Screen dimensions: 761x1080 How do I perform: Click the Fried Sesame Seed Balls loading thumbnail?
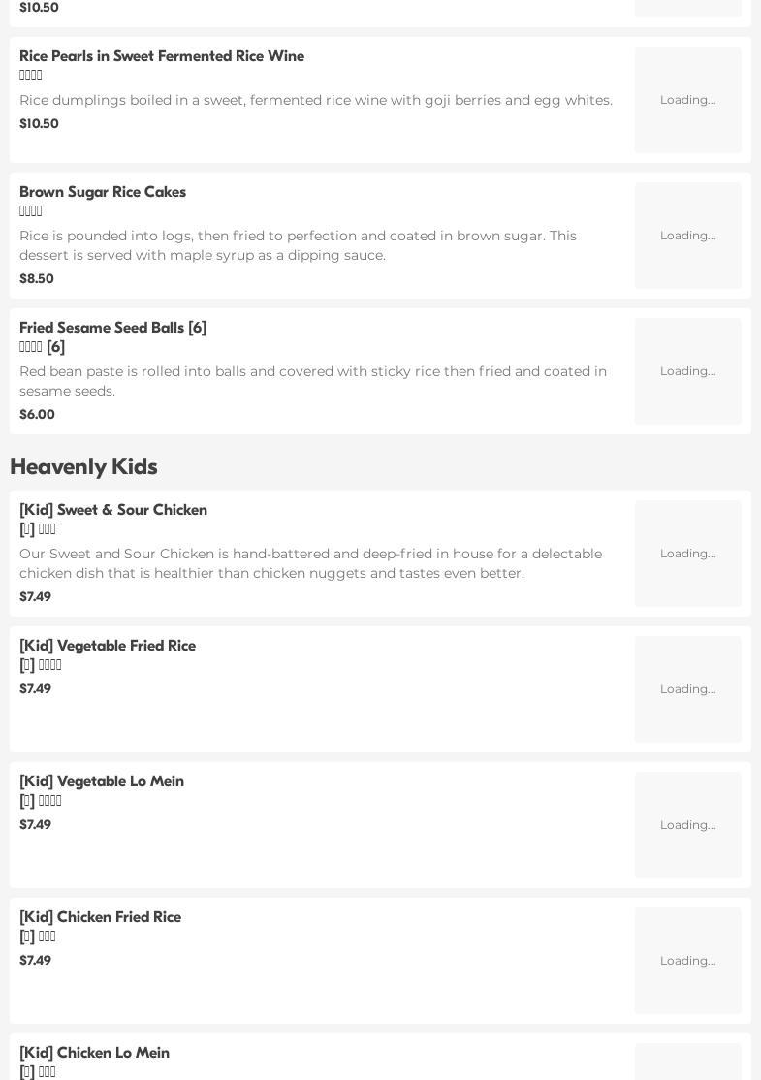pyautogui.click(x=687, y=371)
